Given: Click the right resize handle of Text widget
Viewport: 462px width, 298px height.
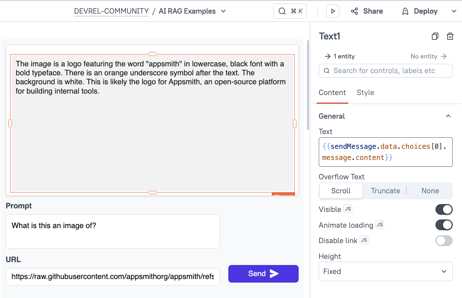Looking at the screenshot, I should [x=295, y=123].
